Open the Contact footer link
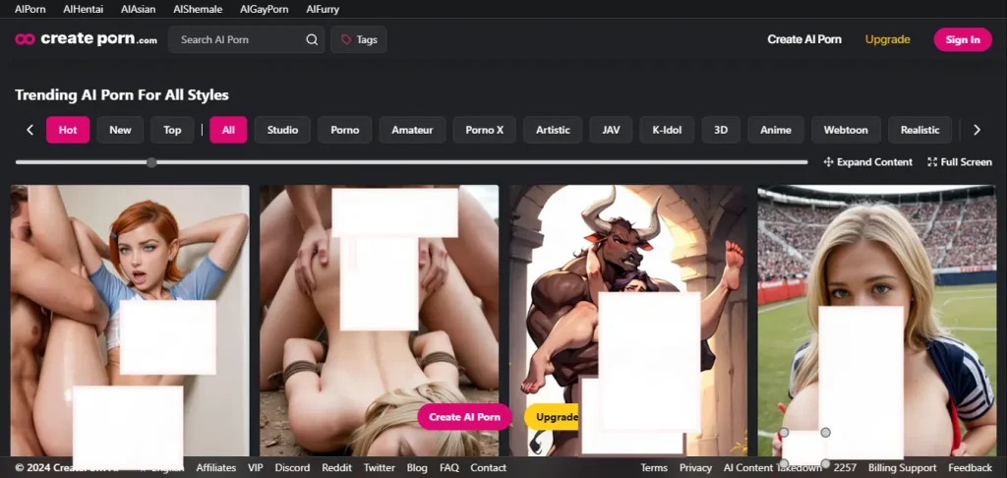Screen dimensions: 1007x478 tap(488, 468)
